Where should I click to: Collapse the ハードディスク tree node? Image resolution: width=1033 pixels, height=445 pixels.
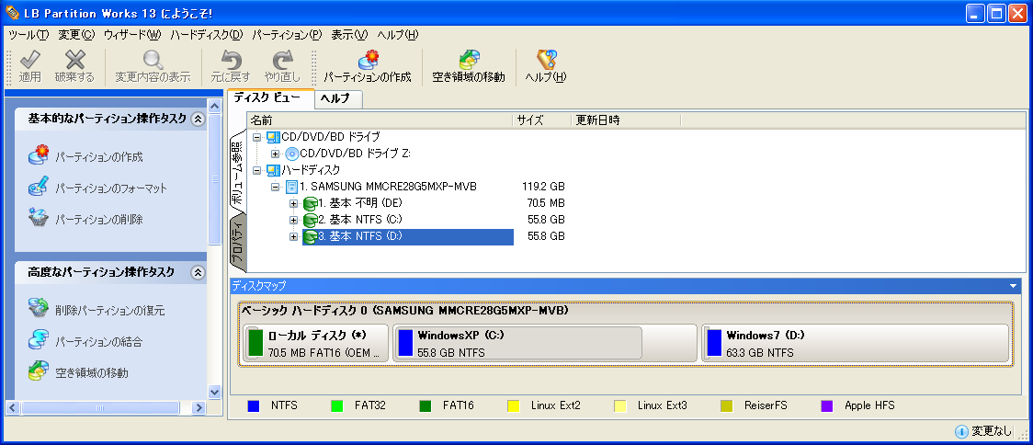pos(257,170)
